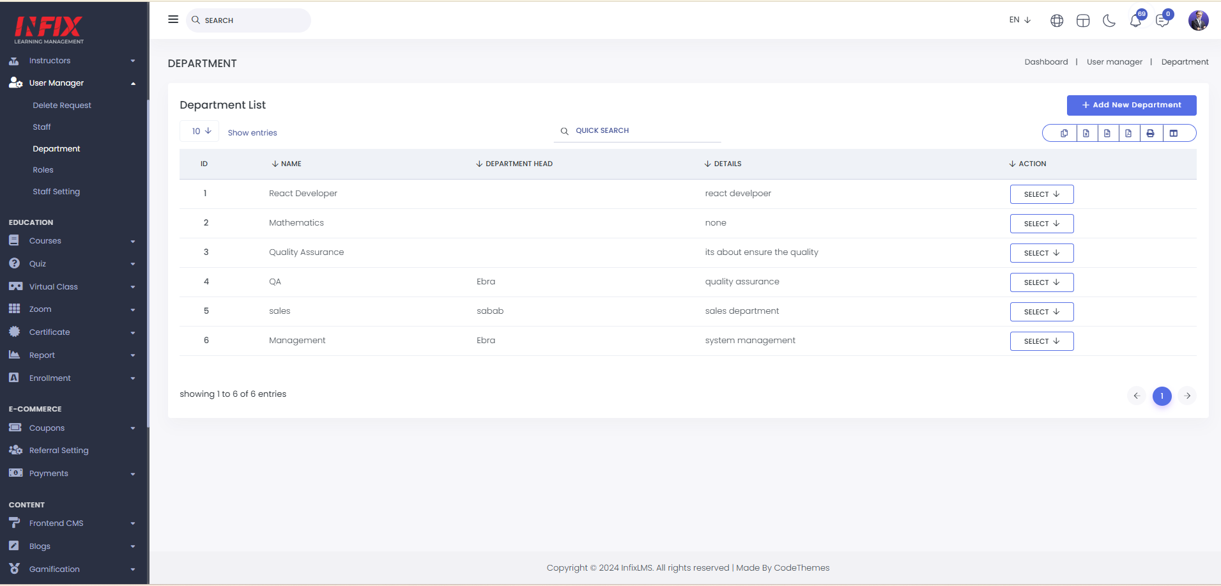1221x586 pixels.
Task: Open Staff Setting submenu item
Action: click(x=56, y=192)
